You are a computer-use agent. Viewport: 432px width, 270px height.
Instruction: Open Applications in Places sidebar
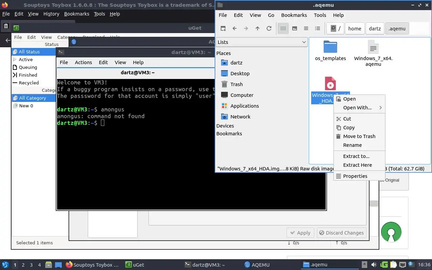244,106
